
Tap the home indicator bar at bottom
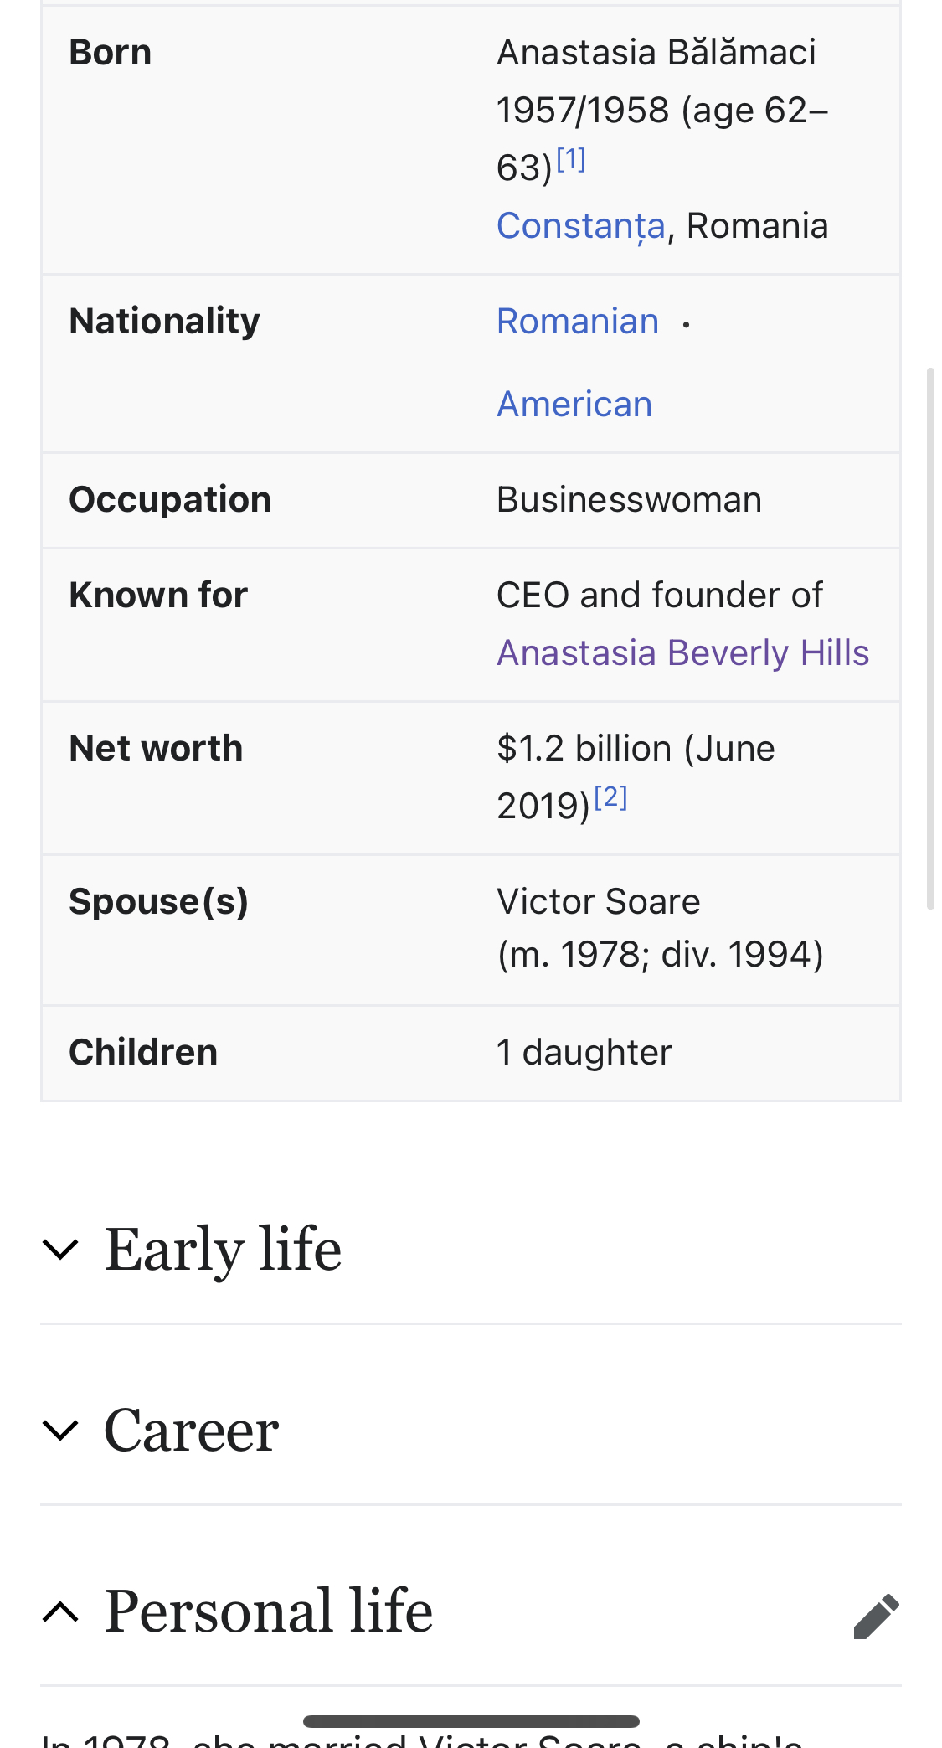point(471,1721)
